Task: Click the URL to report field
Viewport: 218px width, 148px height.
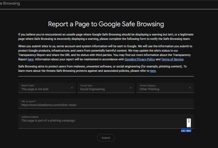Action: point(106,103)
